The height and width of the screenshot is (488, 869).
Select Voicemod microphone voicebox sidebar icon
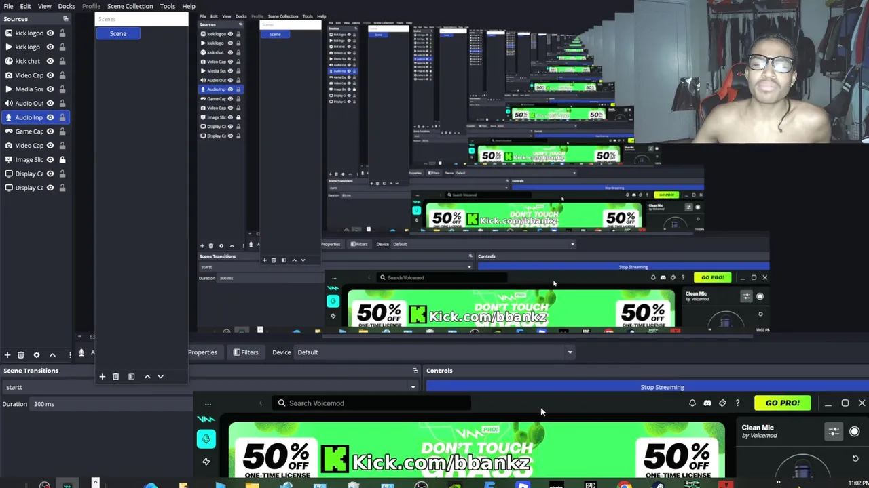pyautogui.click(x=206, y=439)
